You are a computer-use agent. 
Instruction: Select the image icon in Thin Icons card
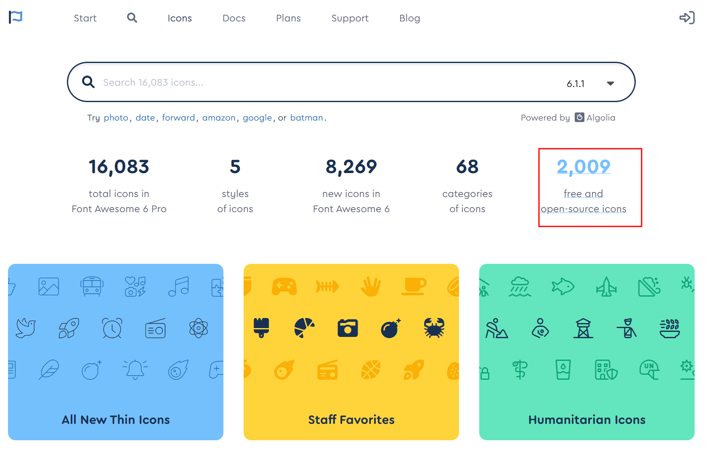[49, 287]
